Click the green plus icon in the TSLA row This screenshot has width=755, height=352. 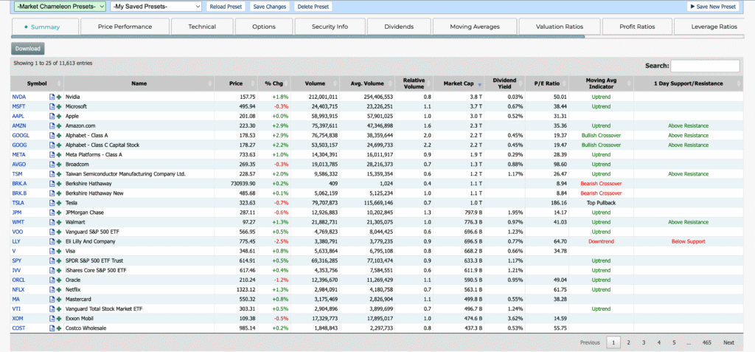coord(59,203)
